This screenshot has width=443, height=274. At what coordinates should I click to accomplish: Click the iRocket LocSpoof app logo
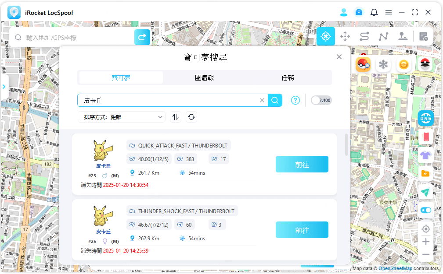(x=14, y=12)
